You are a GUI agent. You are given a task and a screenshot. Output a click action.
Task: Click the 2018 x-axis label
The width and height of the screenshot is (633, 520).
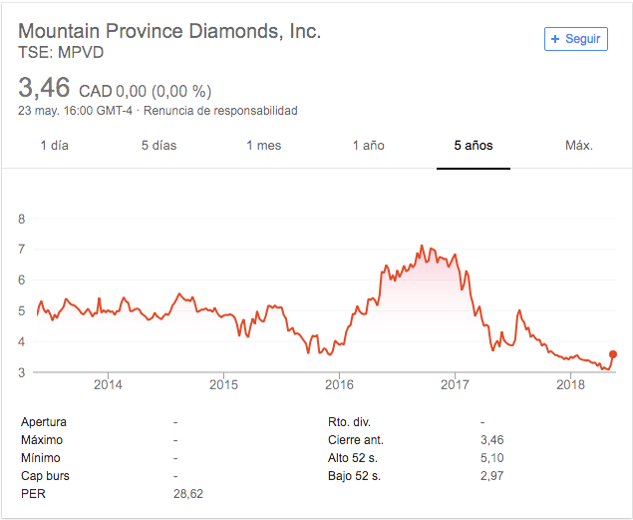[570, 384]
